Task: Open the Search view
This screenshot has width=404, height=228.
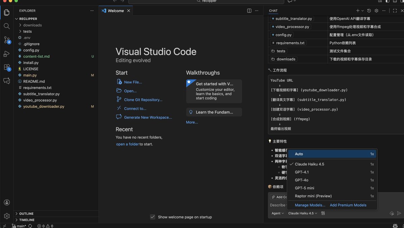Action: click(7, 26)
